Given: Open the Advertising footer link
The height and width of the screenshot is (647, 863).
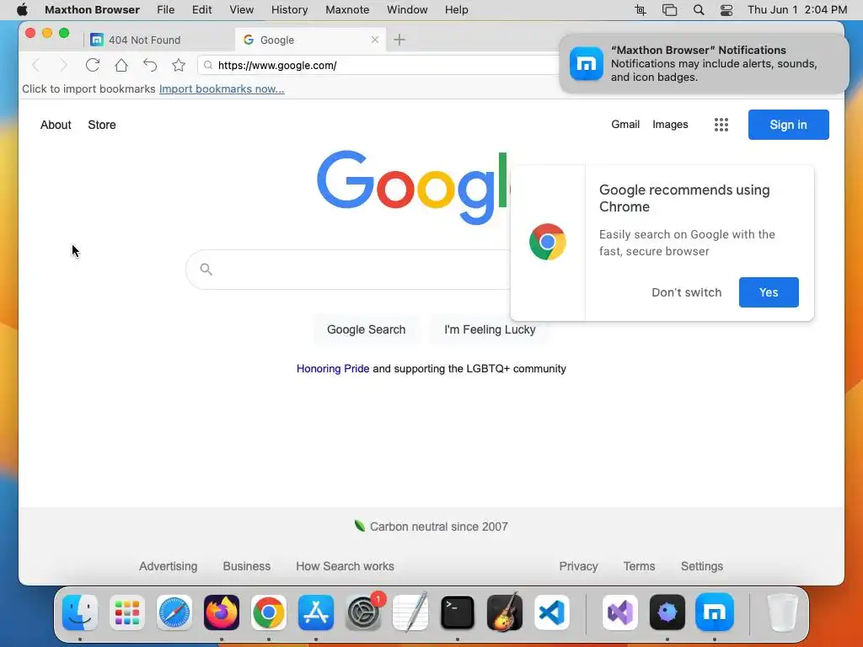Looking at the screenshot, I should tap(168, 566).
